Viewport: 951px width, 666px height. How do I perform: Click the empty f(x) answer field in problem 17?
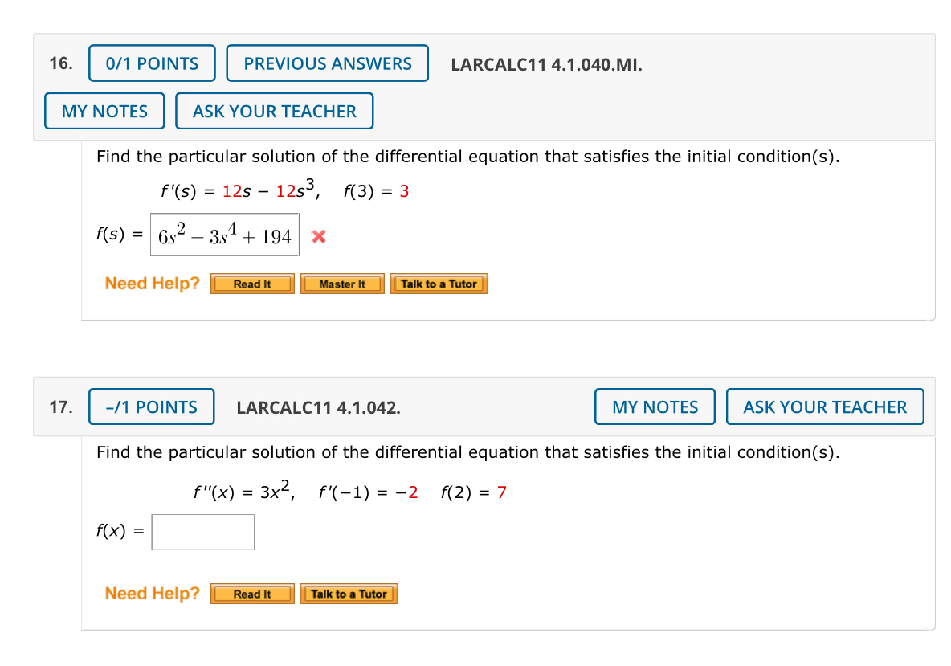coord(202,532)
